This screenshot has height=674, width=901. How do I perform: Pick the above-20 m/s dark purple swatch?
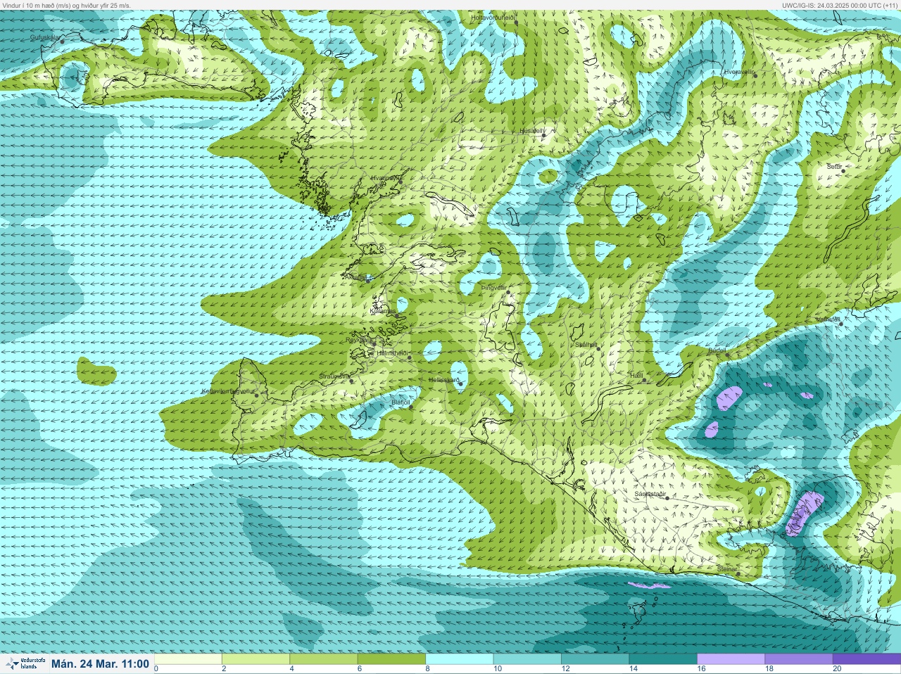pos(866,659)
